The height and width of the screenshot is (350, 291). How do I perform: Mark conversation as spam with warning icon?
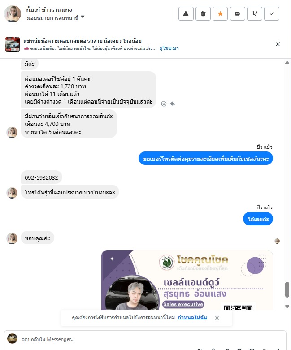(186, 14)
